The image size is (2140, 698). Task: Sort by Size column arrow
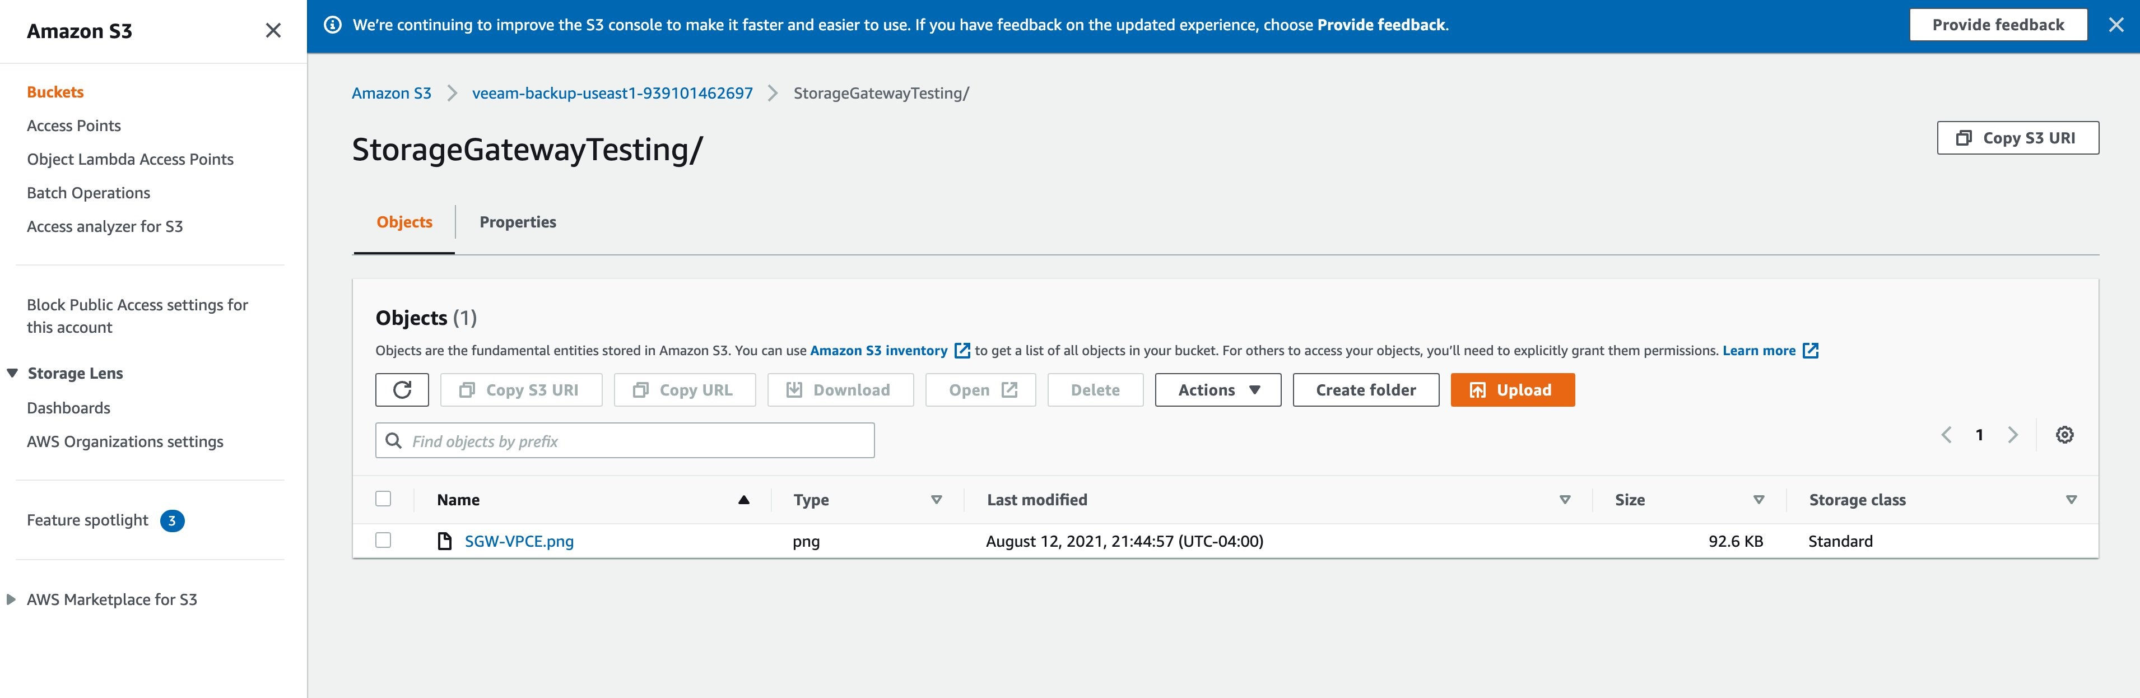[1758, 499]
